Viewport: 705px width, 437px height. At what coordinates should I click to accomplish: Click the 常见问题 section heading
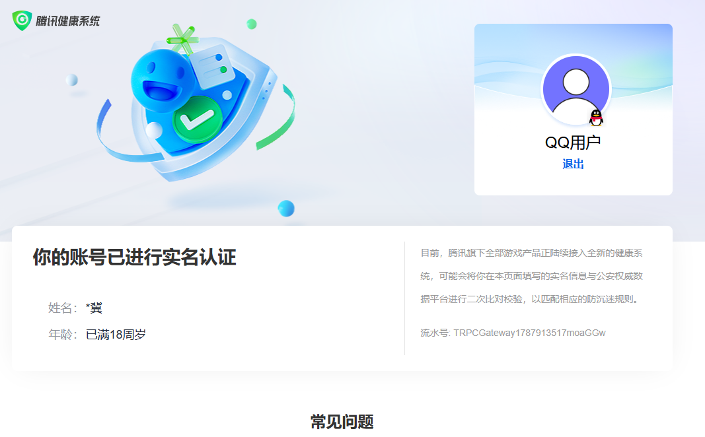coord(342,422)
